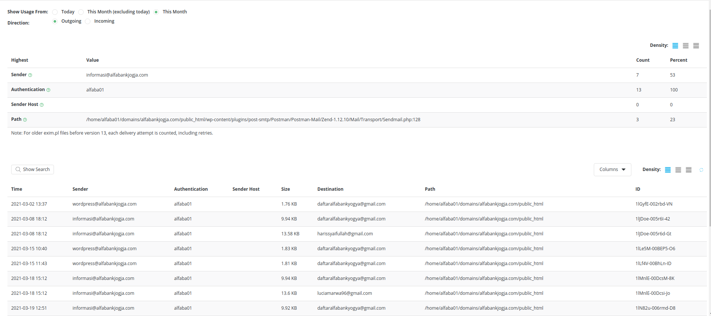
Task: Select highest sender informasi@alfabankjogja.com value
Action: [117, 75]
